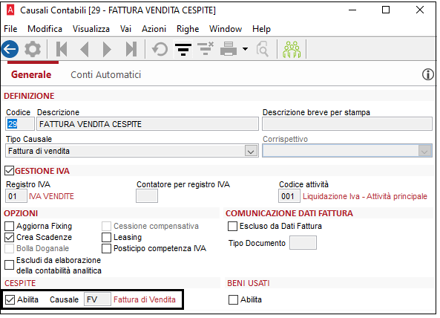This screenshot has width=440, height=318.
Task: Click the Descrizione field FATTURA VENDITA CESPITE
Action: [148, 124]
